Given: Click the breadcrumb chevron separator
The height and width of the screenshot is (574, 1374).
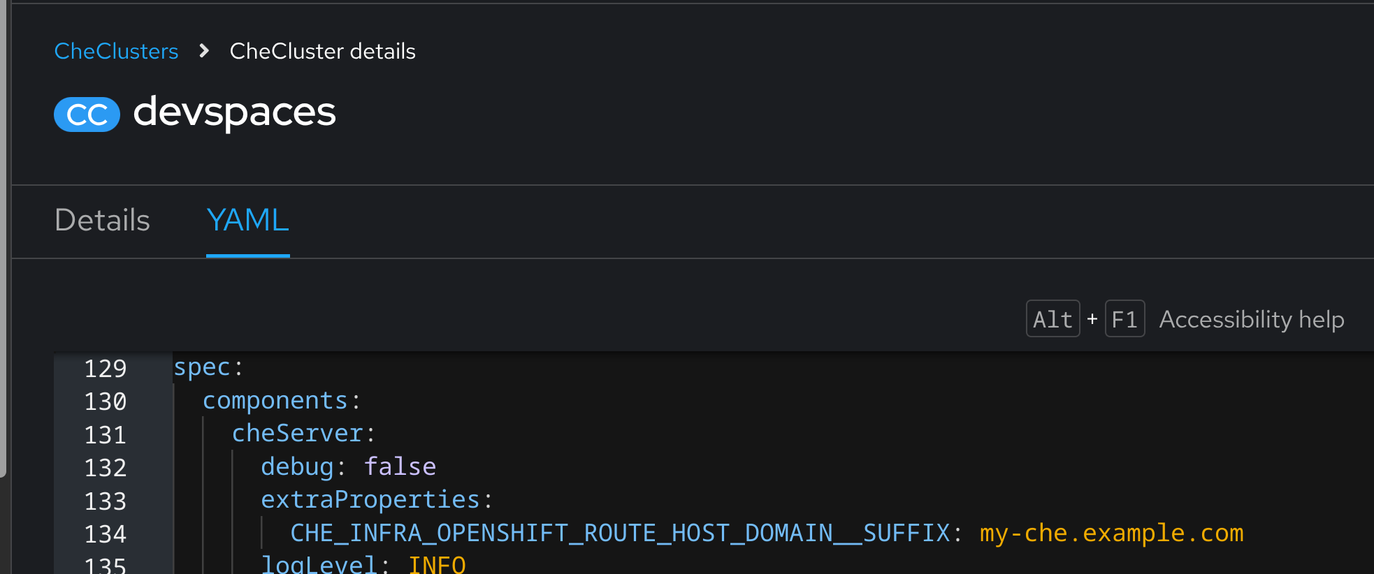Looking at the screenshot, I should click(x=204, y=51).
